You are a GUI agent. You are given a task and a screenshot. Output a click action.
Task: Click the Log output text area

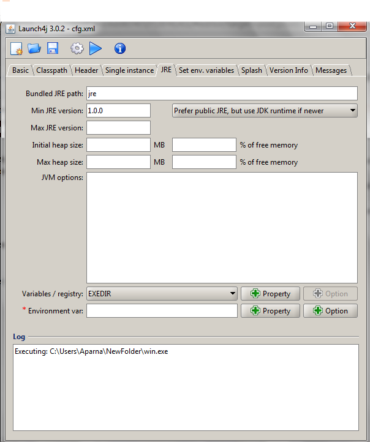coord(186,388)
